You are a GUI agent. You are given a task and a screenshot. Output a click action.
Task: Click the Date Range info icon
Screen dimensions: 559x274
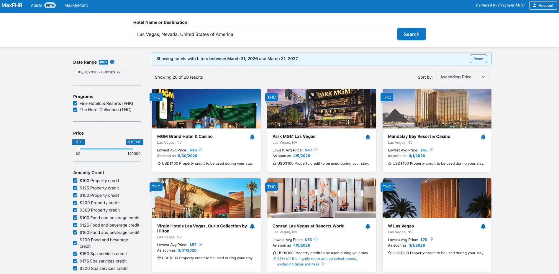[x=112, y=62]
